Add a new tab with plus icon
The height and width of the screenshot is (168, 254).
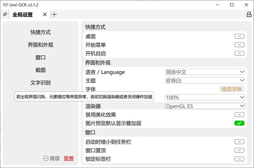coord(54,15)
